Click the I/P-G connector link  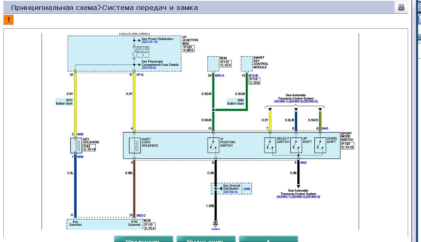[x=140, y=75]
